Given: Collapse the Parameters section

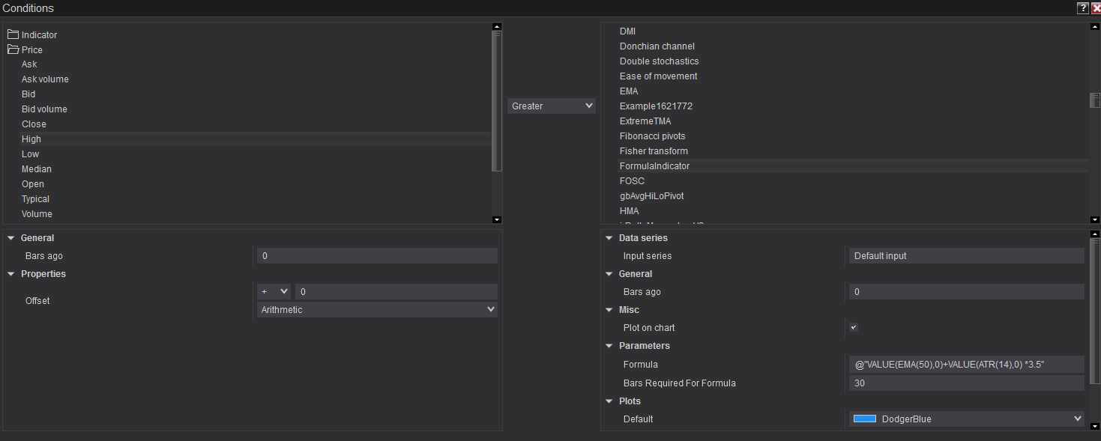Looking at the screenshot, I should pyautogui.click(x=609, y=346).
